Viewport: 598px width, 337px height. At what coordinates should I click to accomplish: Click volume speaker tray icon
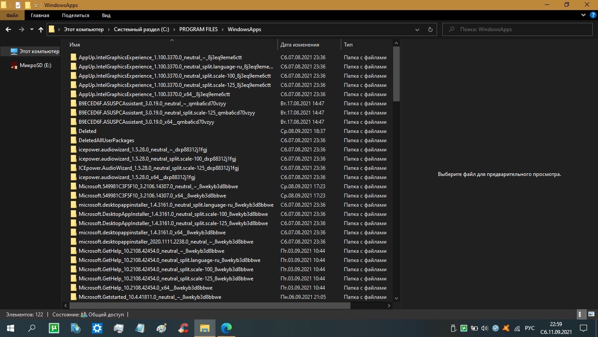click(485, 328)
